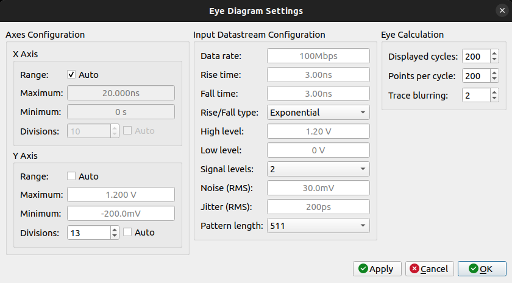Viewport: 512px width, 283px height.
Task: Confirm settings with the OK button
Action: (482, 268)
